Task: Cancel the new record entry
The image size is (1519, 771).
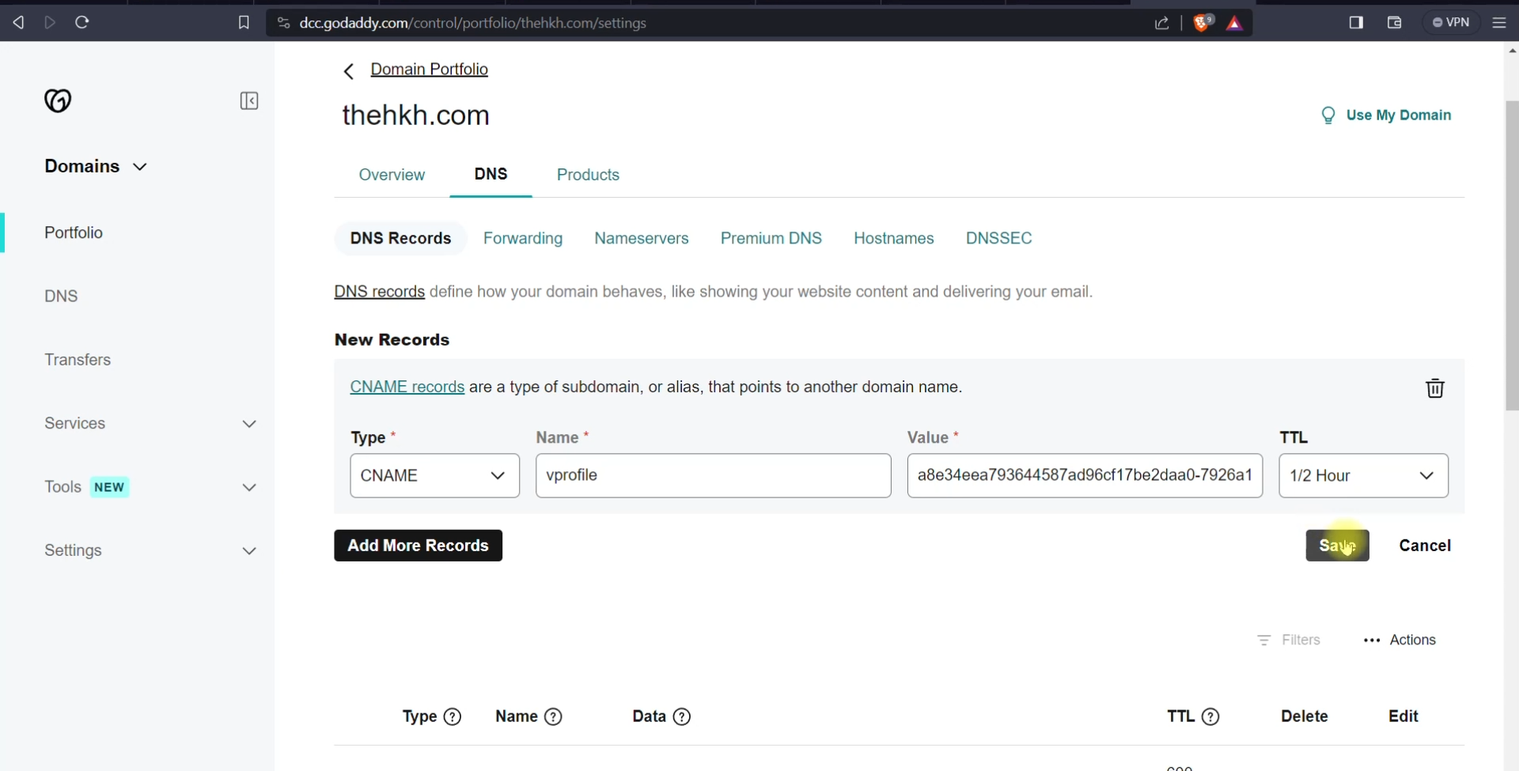Action: [1425, 546]
